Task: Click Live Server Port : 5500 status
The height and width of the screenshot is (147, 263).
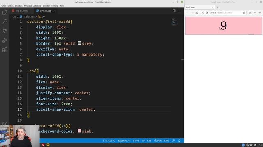Action: point(161,140)
